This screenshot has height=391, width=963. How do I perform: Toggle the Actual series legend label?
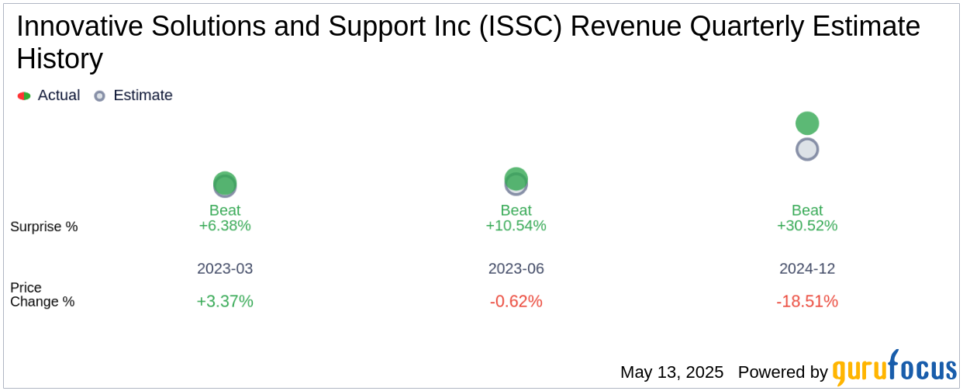click(x=59, y=95)
